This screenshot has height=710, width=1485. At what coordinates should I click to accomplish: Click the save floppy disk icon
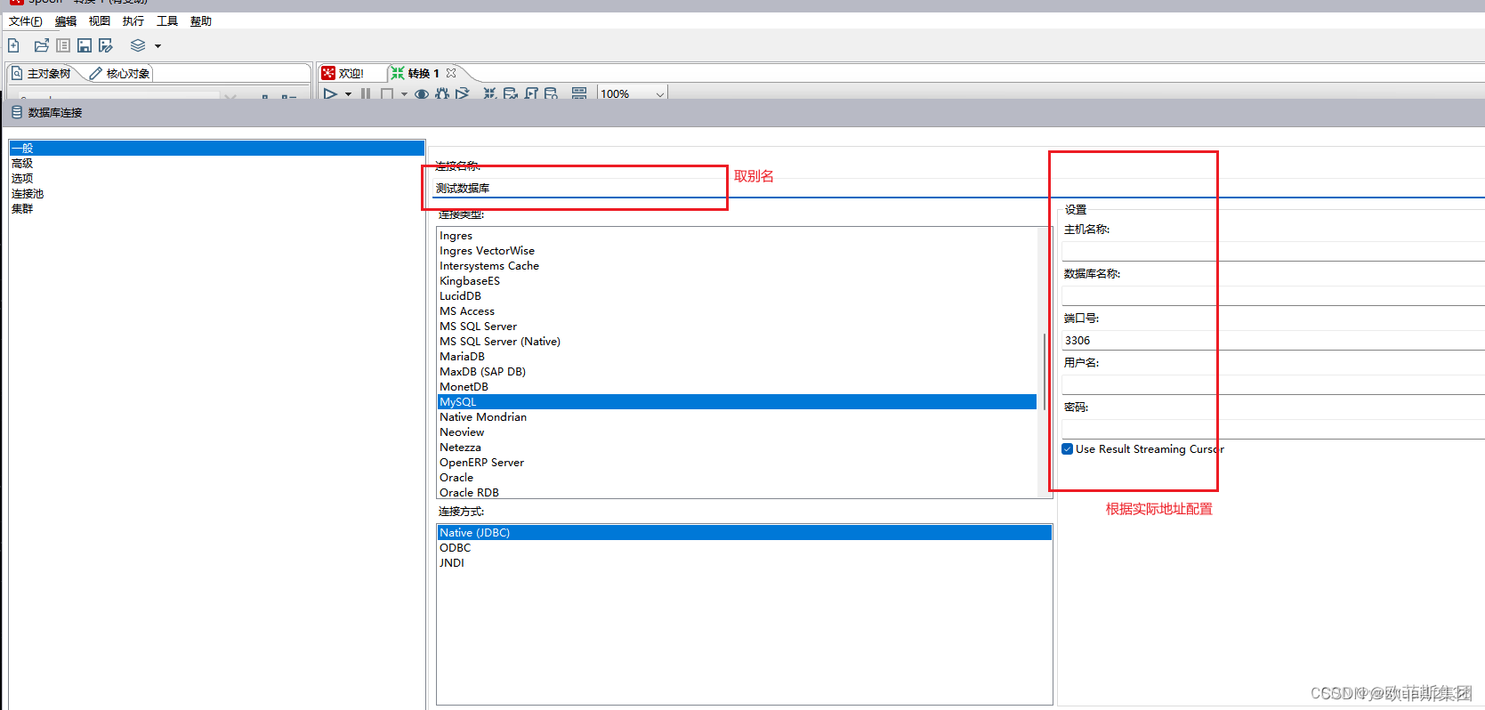85,45
